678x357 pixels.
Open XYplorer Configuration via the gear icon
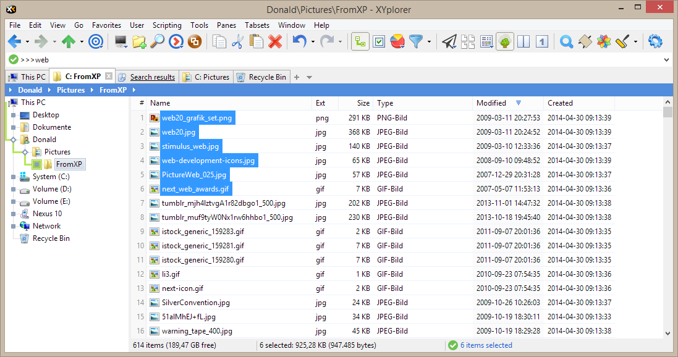[656, 41]
